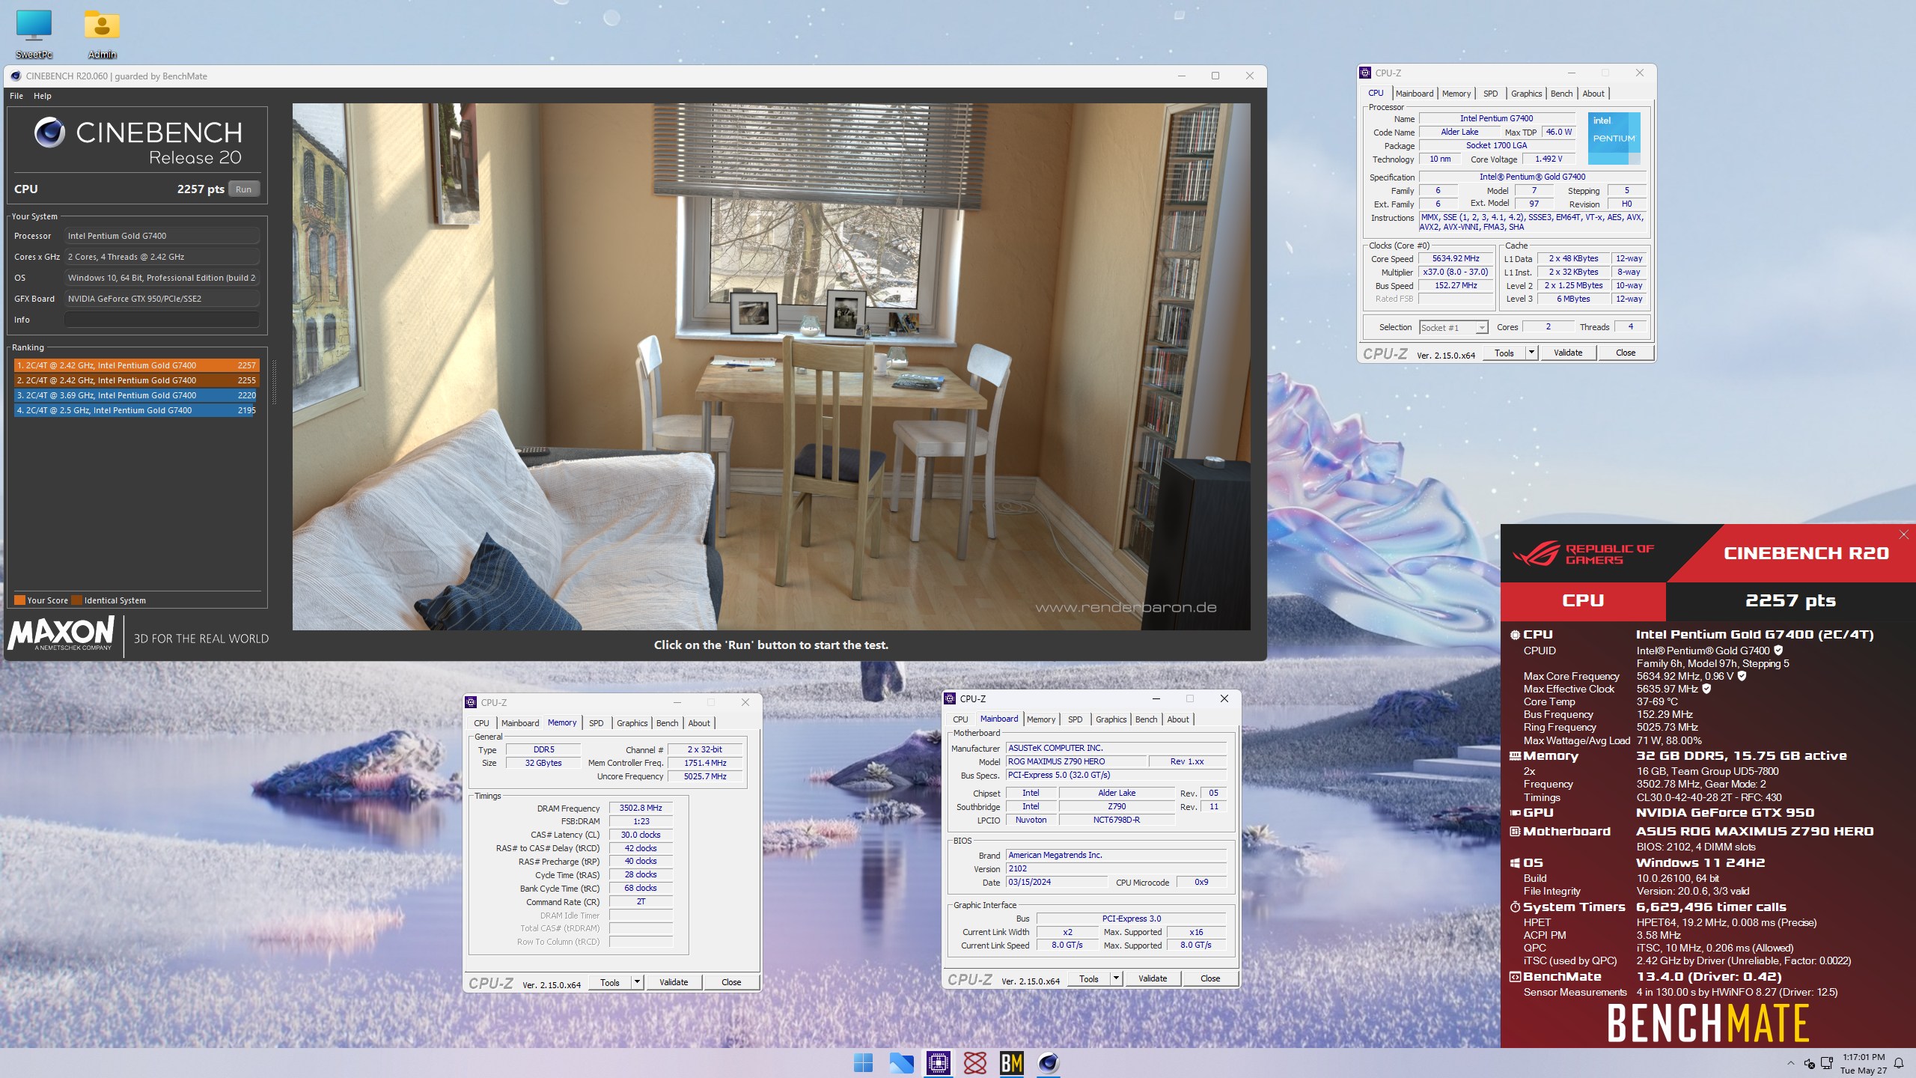Open About tab in top-right CPU-Z
1916x1078 pixels.
(x=1593, y=94)
